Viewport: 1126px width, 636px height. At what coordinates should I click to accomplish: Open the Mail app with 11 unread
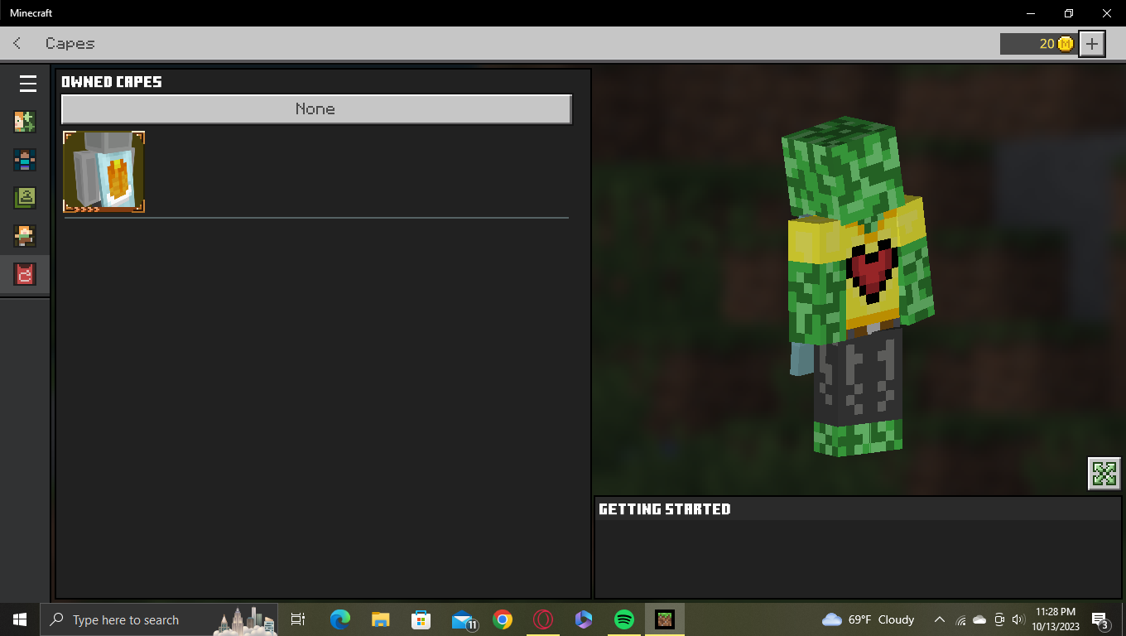pyautogui.click(x=464, y=619)
